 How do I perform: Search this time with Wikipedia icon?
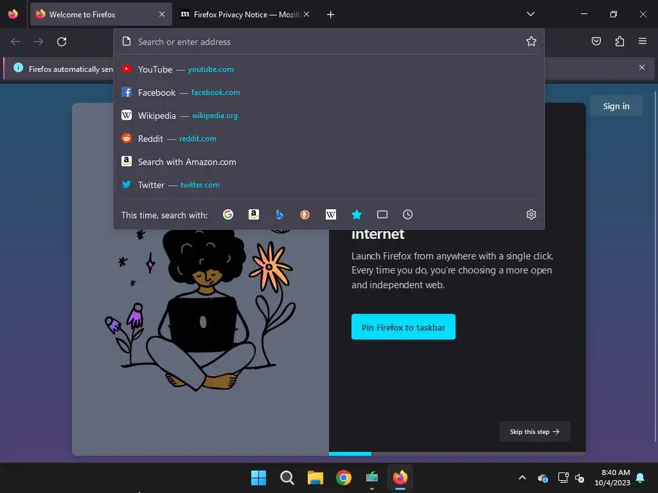coord(331,214)
